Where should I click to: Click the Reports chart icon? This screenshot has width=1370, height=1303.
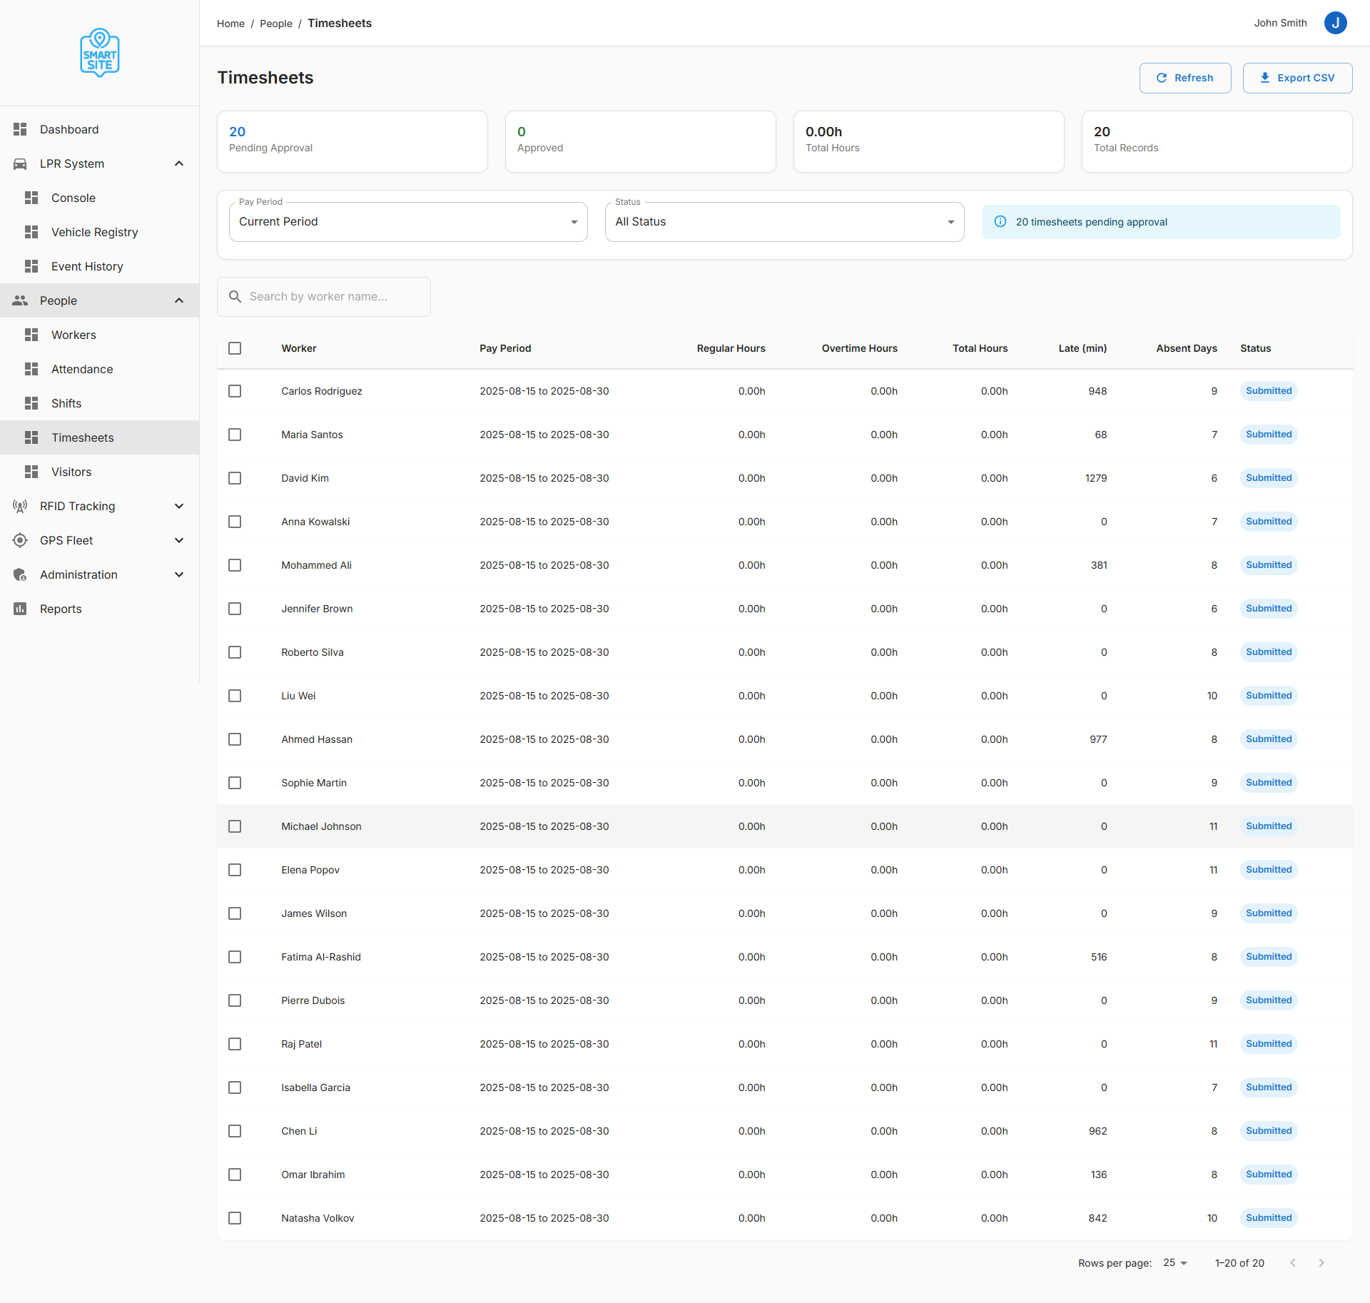[20, 609]
